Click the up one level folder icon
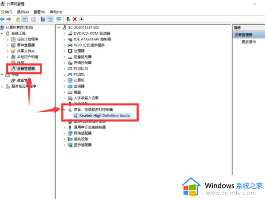The image size is (265, 199). tap(18, 19)
